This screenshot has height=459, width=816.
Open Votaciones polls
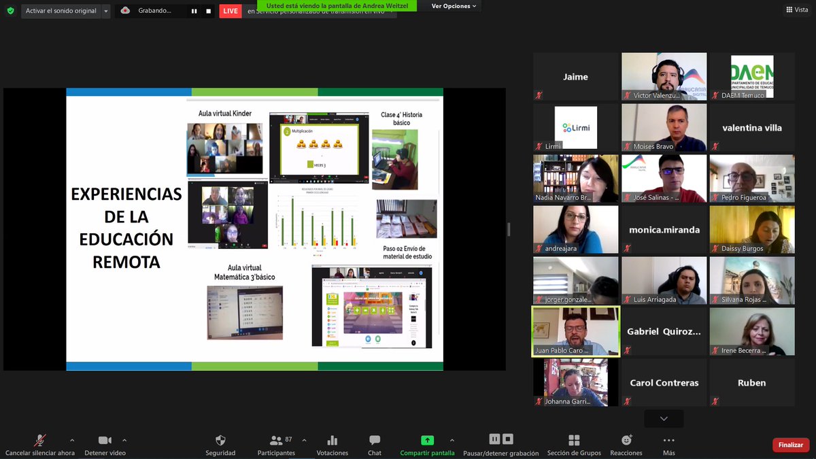(333, 445)
